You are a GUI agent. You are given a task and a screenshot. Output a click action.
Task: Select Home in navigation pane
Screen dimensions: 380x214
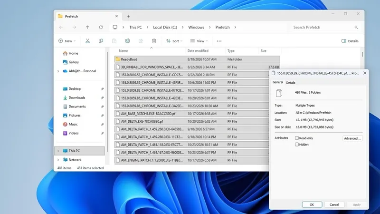[x=73, y=53]
